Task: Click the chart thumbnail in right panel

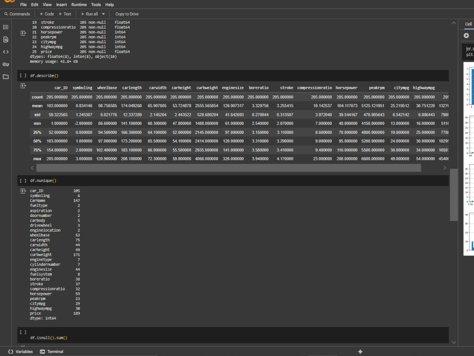Action: coord(469,159)
